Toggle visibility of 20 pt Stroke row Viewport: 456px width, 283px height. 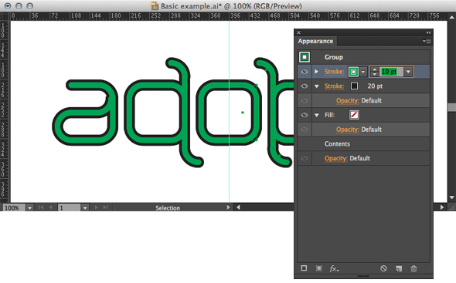click(305, 86)
